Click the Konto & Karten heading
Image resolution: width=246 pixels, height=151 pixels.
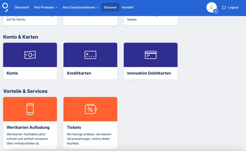(x=21, y=37)
